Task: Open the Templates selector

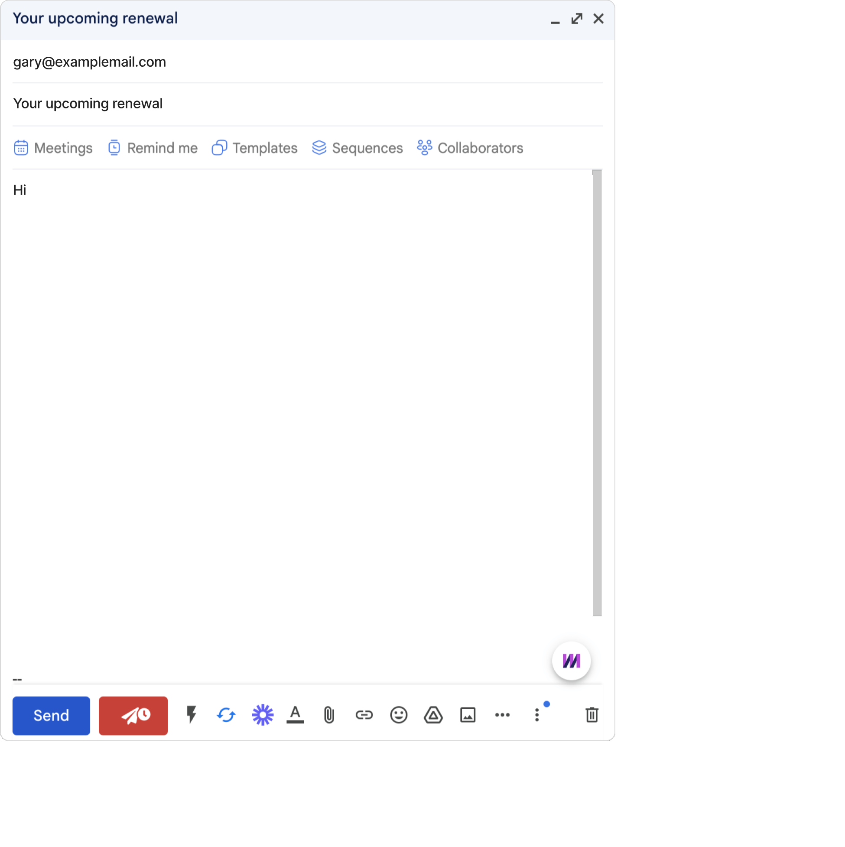Action: [x=254, y=148]
